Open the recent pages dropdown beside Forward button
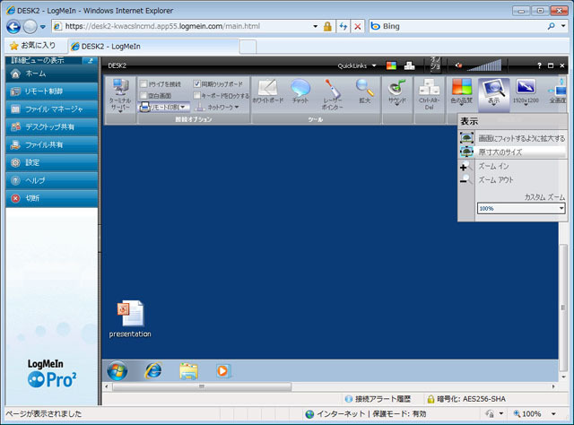 tap(43, 27)
